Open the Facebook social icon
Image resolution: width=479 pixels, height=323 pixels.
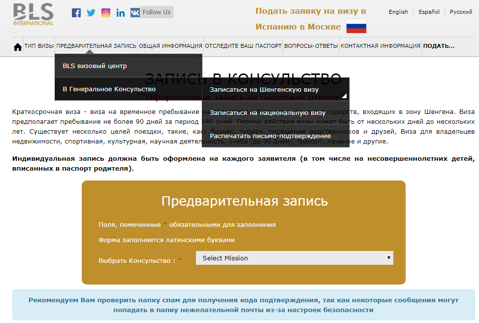pyautogui.click(x=76, y=13)
